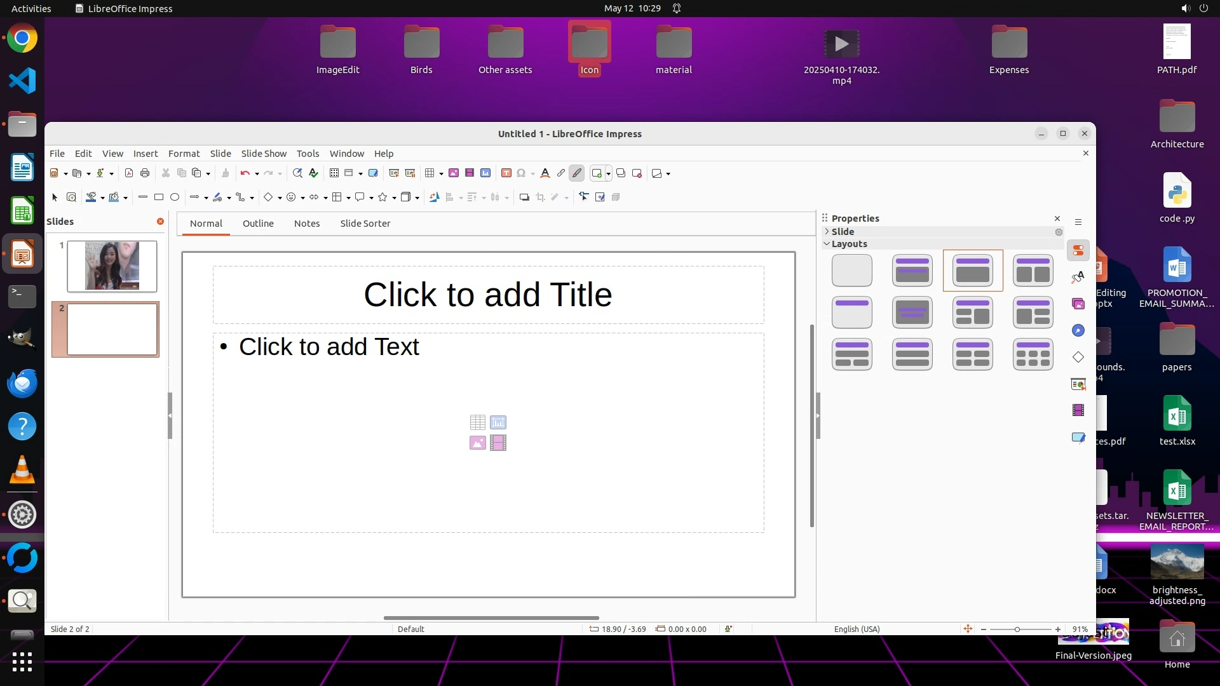Click the Insert Image toolbar icon
1220x686 pixels.
click(x=454, y=173)
